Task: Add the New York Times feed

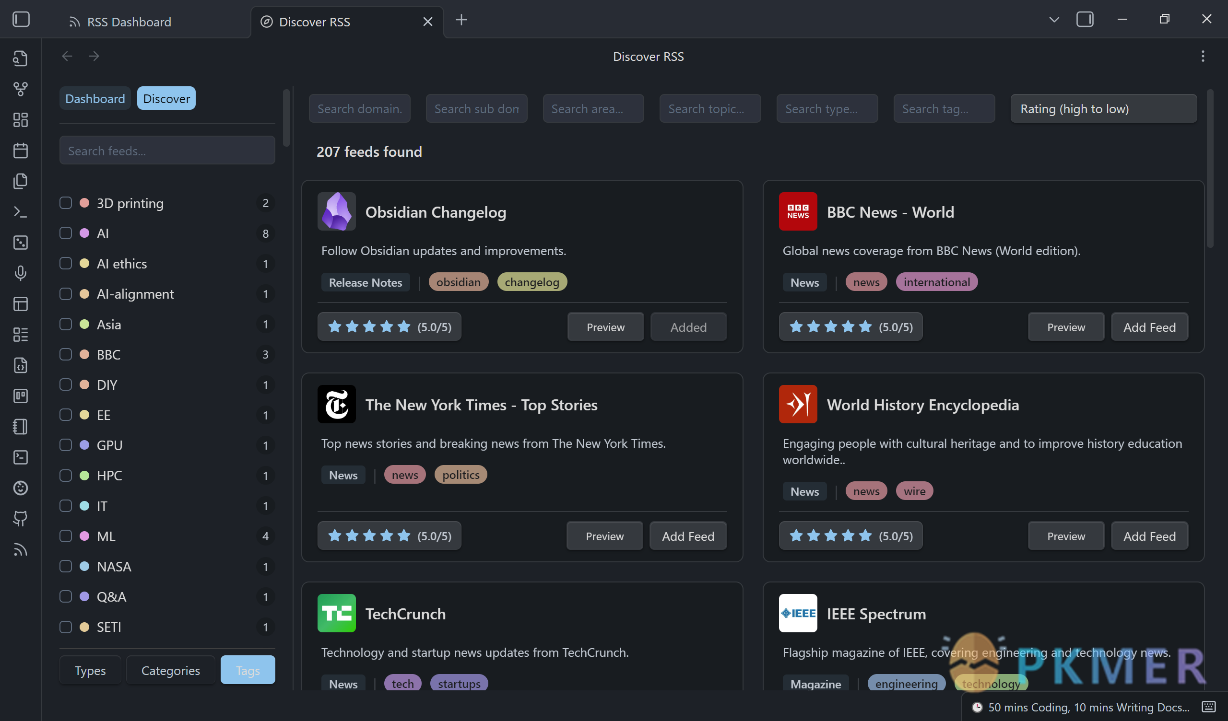Action: tap(688, 535)
